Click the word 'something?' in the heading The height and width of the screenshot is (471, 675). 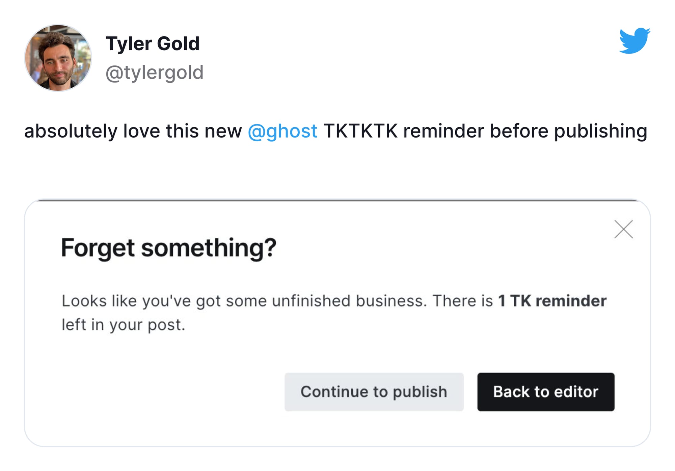[209, 248]
